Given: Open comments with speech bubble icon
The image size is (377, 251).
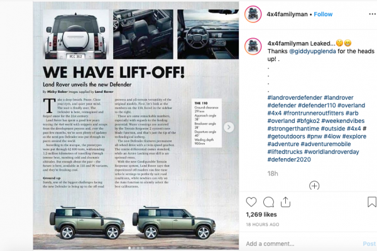Looking at the screenshot, I should [x=268, y=202].
